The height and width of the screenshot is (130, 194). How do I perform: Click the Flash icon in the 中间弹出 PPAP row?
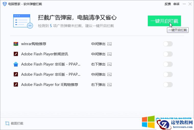(x=16, y=74)
